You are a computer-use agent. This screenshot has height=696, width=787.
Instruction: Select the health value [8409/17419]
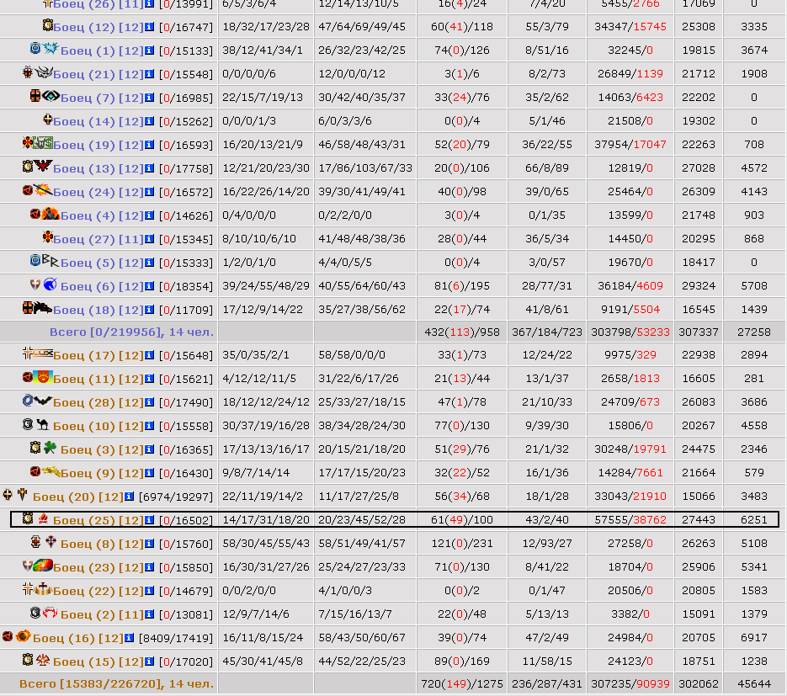176,638
